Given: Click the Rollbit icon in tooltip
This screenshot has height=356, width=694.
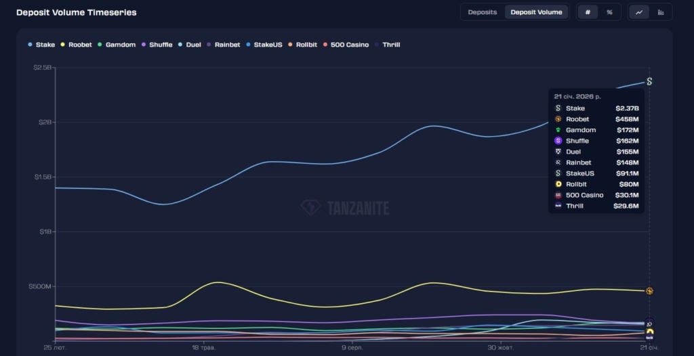Looking at the screenshot, I should pyautogui.click(x=558, y=184).
